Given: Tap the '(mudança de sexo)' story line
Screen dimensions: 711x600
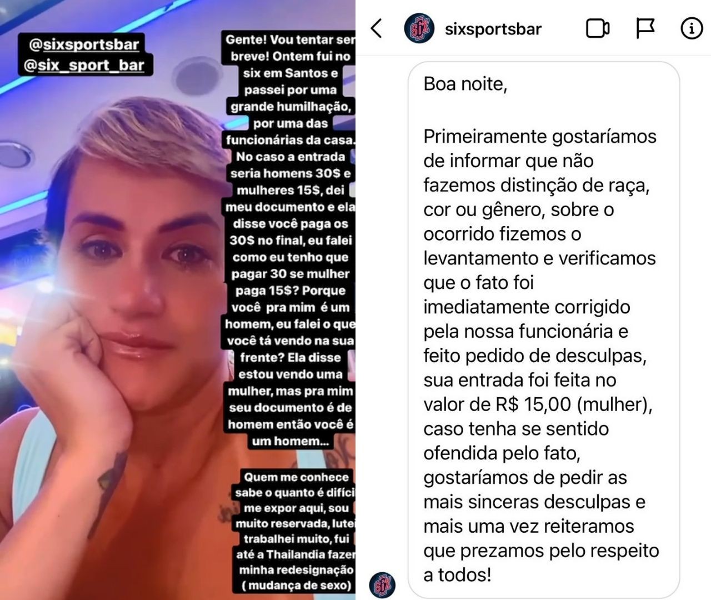Looking at the screenshot, I should [297, 586].
